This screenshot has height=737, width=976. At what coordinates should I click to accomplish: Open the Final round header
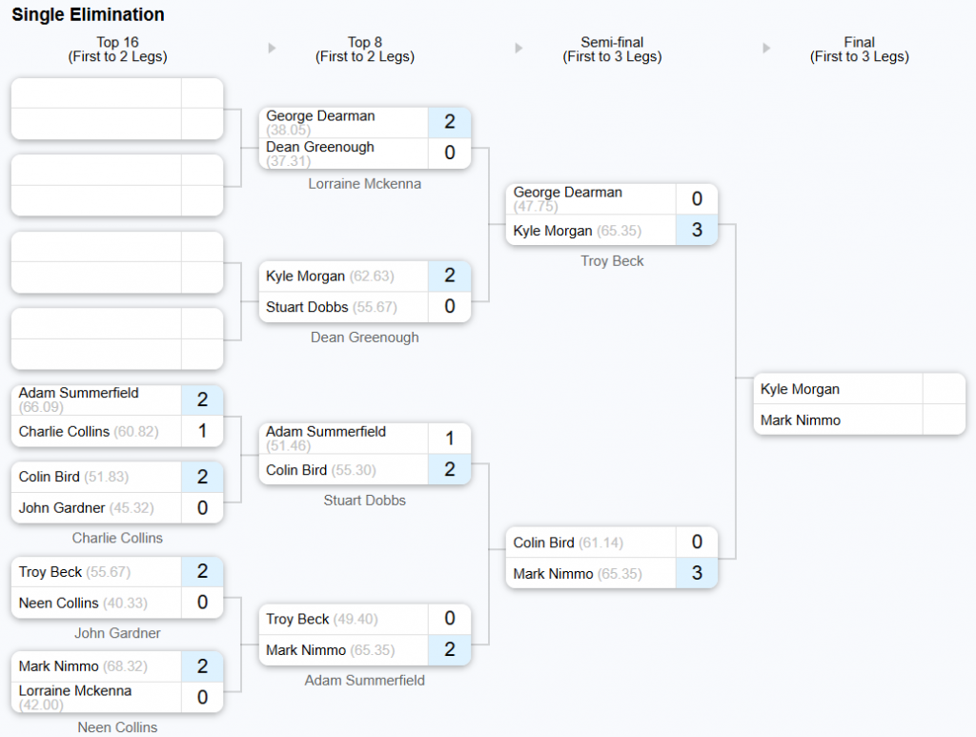tap(859, 50)
